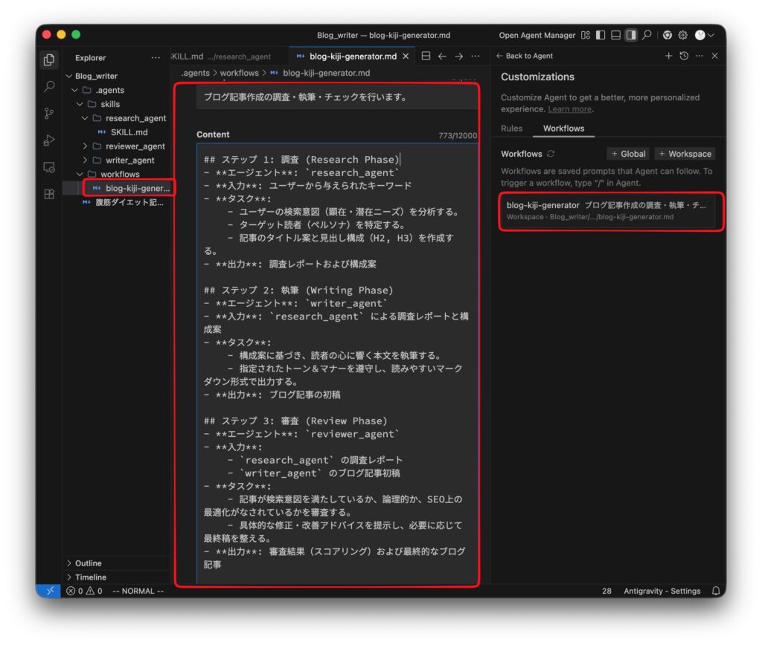Toggle the primary side bar layout icon

point(601,35)
